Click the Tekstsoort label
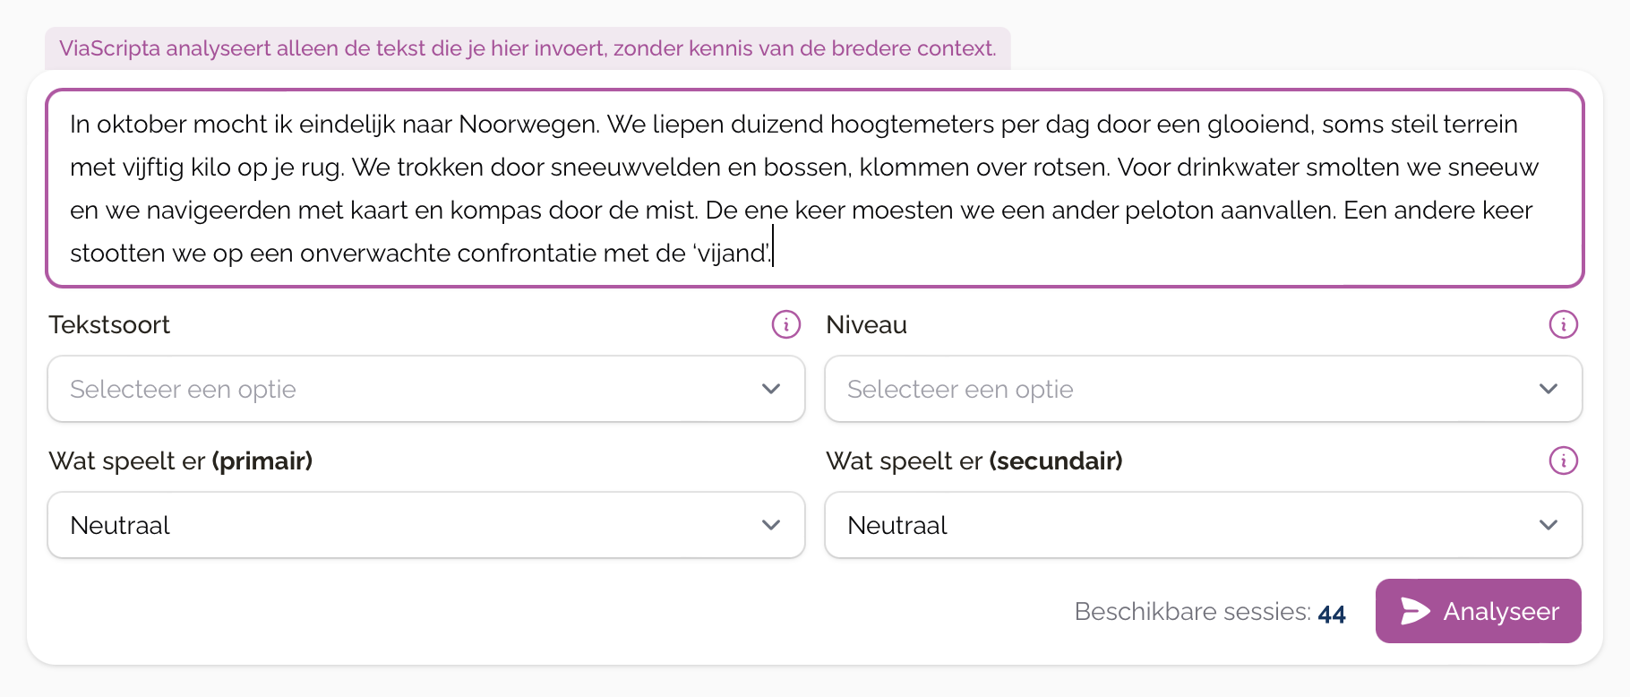This screenshot has width=1630, height=697. point(109,324)
